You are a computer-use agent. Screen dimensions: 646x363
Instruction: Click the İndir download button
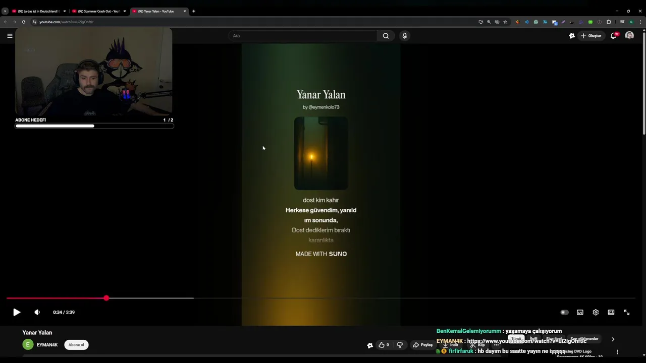pyautogui.click(x=450, y=345)
